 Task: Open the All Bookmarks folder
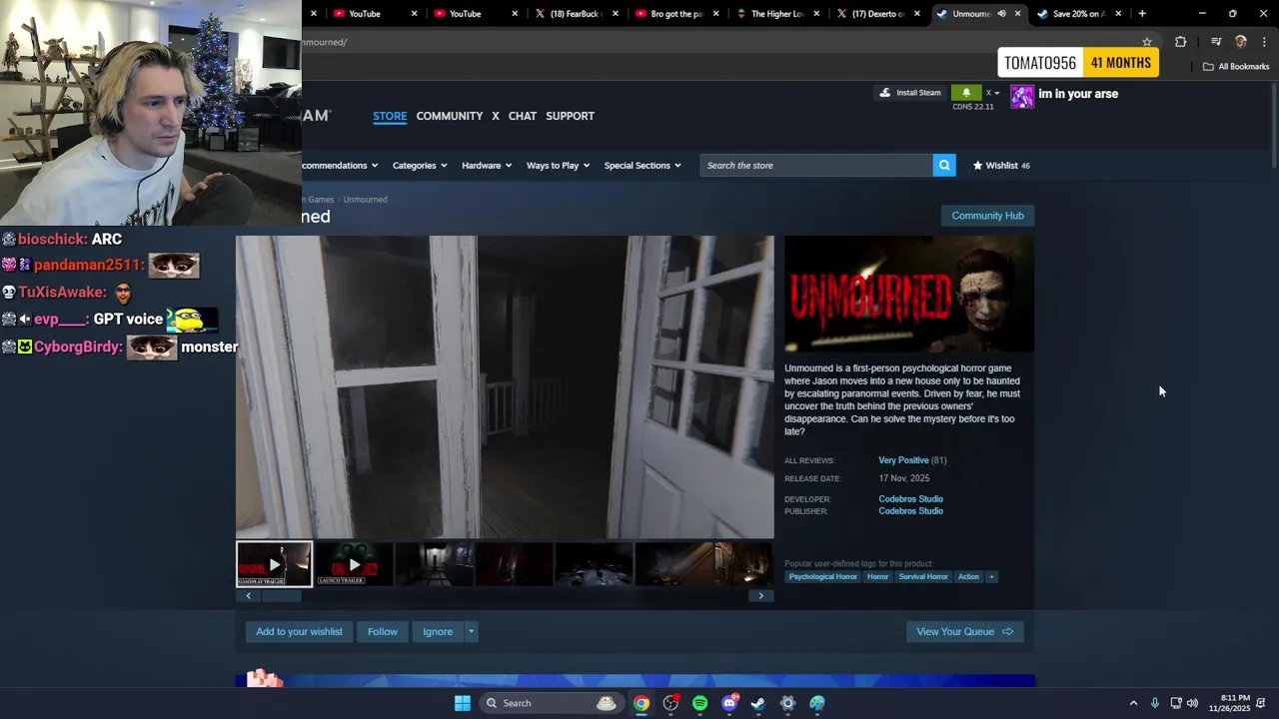click(1235, 67)
